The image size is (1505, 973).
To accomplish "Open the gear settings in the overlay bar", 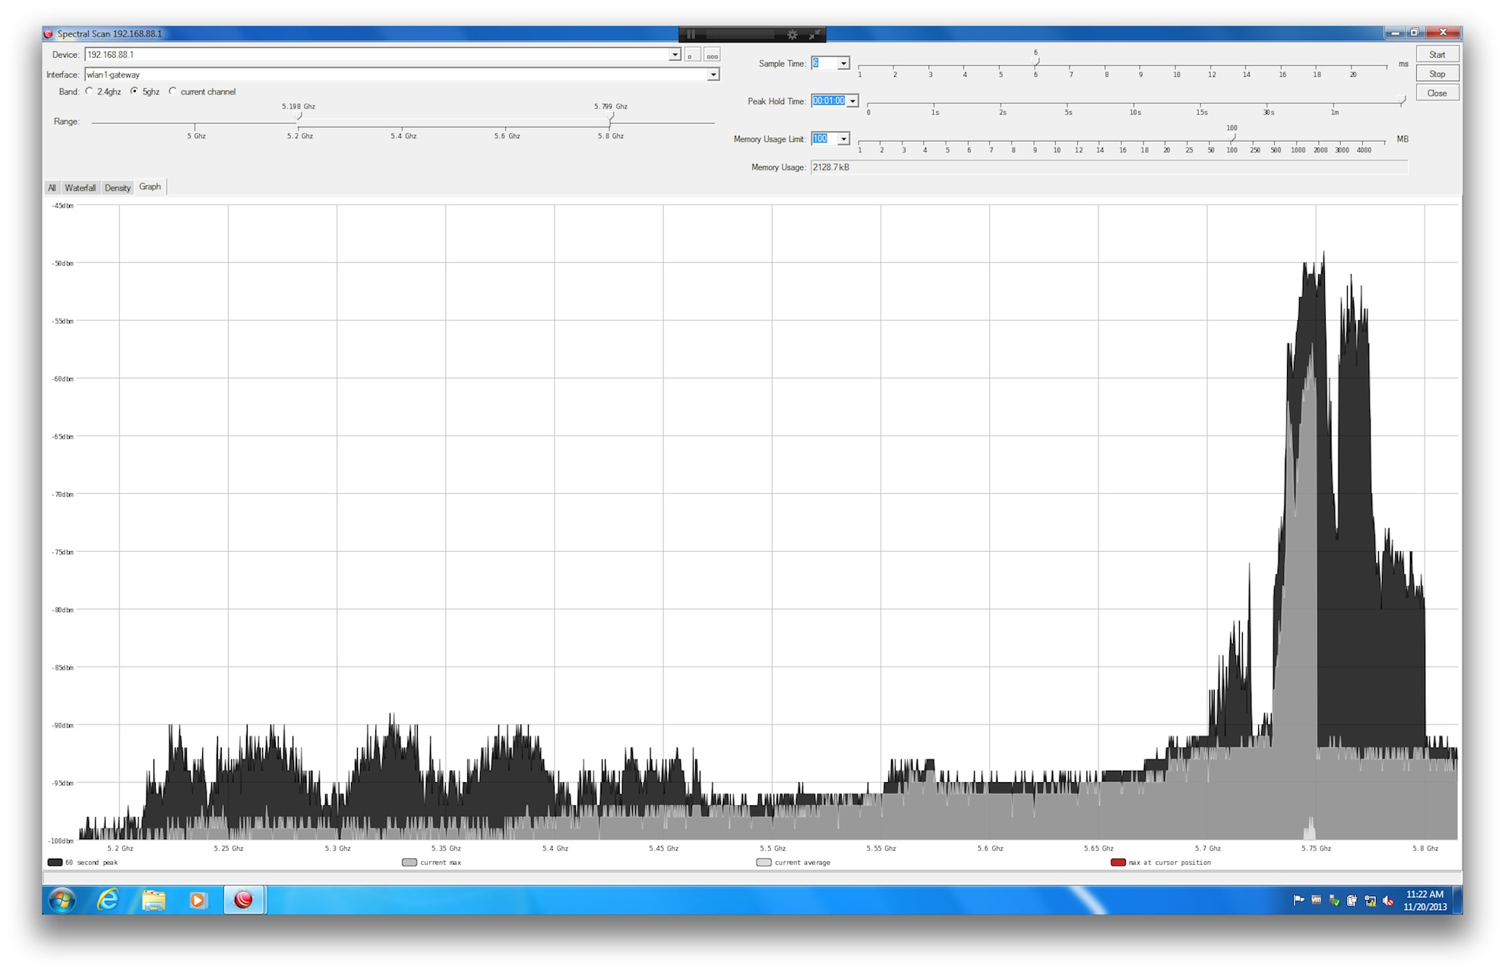I will pyautogui.click(x=792, y=34).
